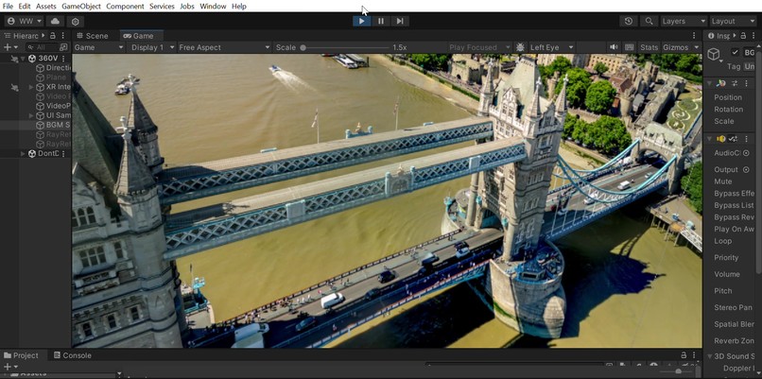Open the Component menu
The image size is (762, 379).
[125, 7]
